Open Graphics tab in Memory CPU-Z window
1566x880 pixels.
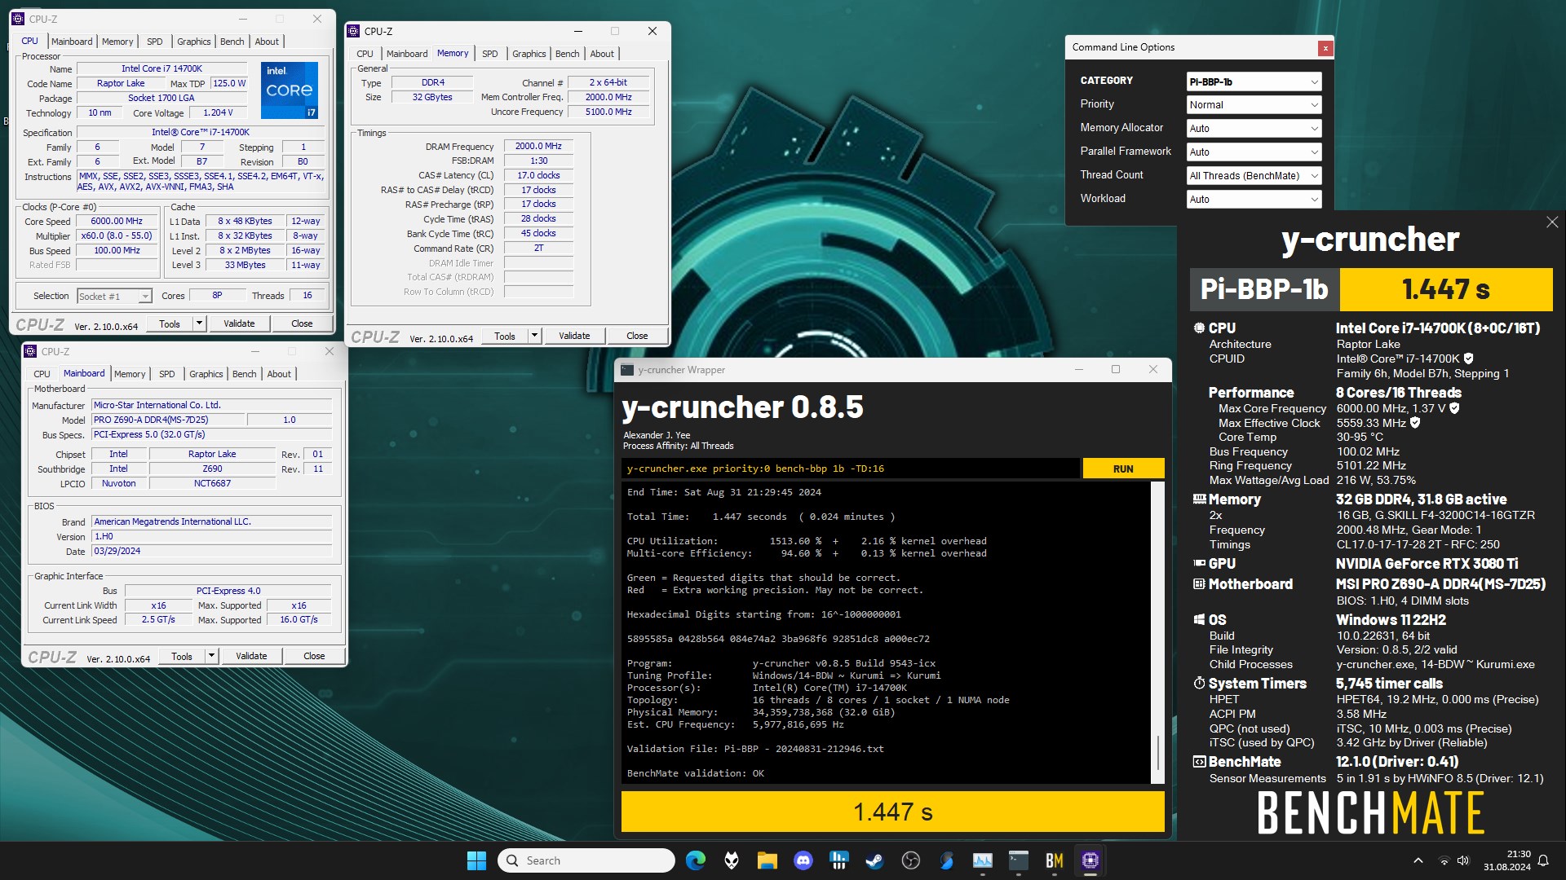click(x=529, y=54)
